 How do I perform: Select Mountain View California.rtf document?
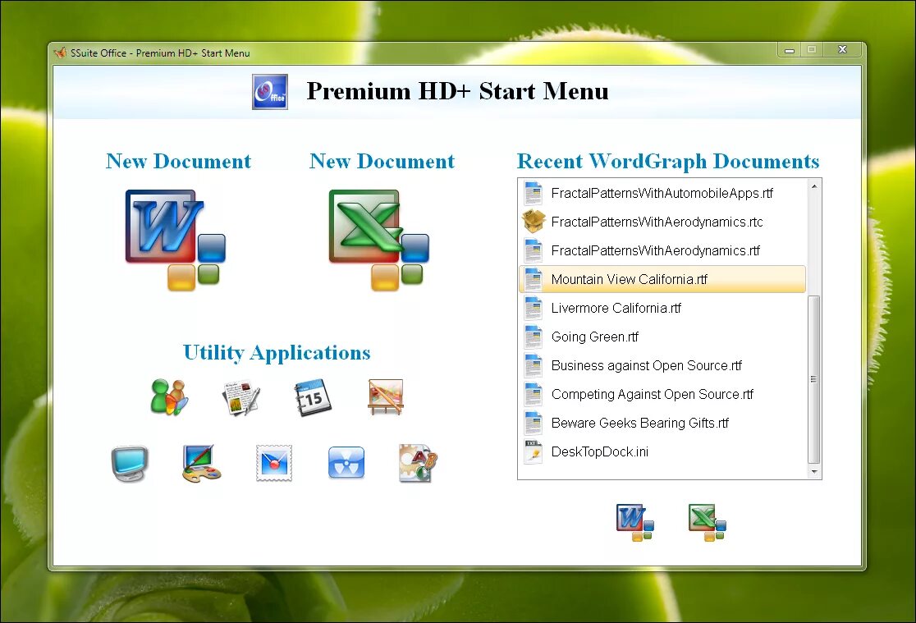pyautogui.click(x=662, y=279)
